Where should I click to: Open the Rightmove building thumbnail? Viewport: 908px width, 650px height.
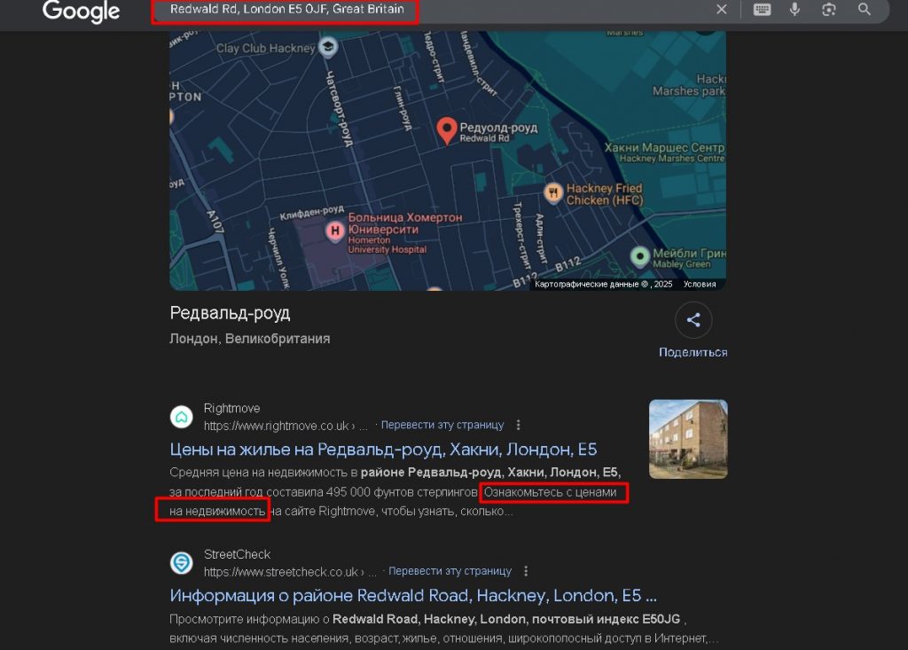pyautogui.click(x=688, y=439)
